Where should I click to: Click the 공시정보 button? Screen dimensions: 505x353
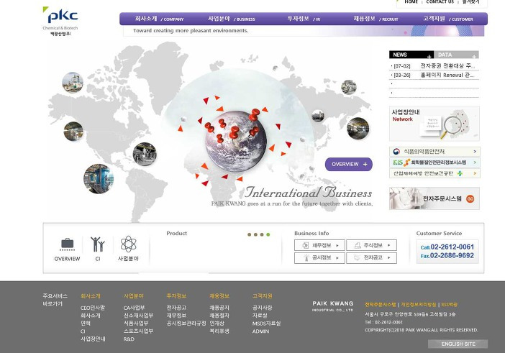(x=319, y=258)
